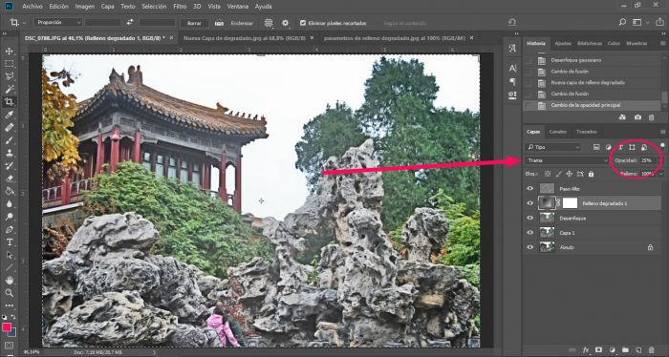Delete current state in Historia panel
Viewport: 669px width, 357px height.
(x=651, y=117)
